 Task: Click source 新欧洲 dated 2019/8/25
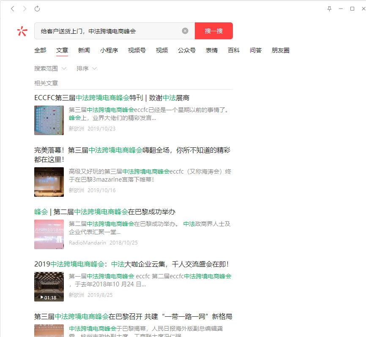click(x=76, y=295)
